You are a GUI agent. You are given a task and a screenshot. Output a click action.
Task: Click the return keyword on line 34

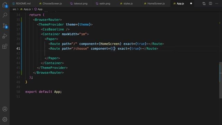[x=35, y=15]
